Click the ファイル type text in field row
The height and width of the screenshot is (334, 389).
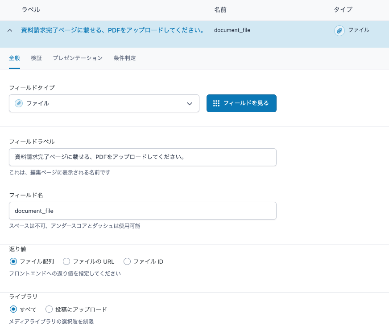pyautogui.click(x=359, y=30)
